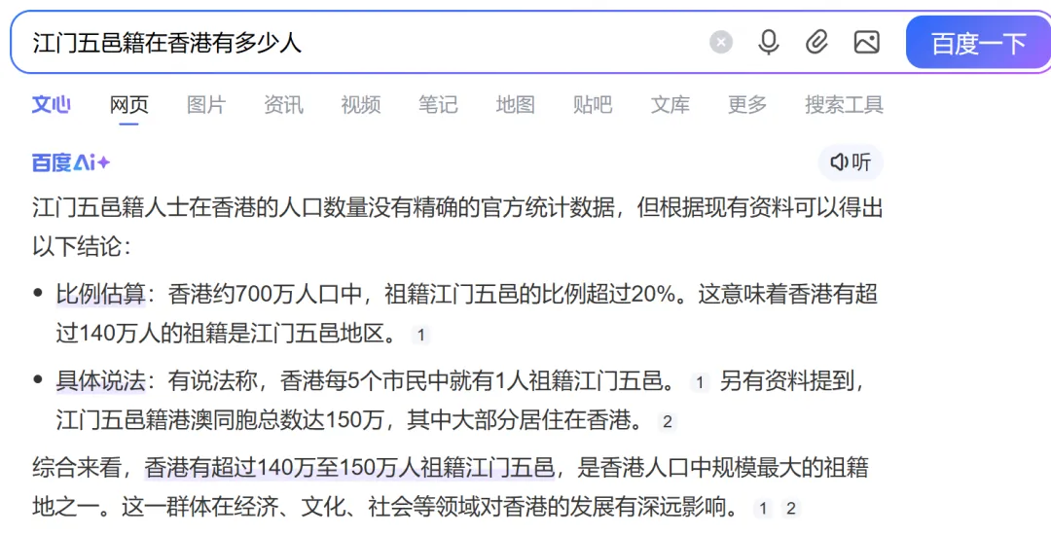Image resolution: width=1051 pixels, height=535 pixels.
Task: Go to the 贴吧 tab
Action: [593, 104]
